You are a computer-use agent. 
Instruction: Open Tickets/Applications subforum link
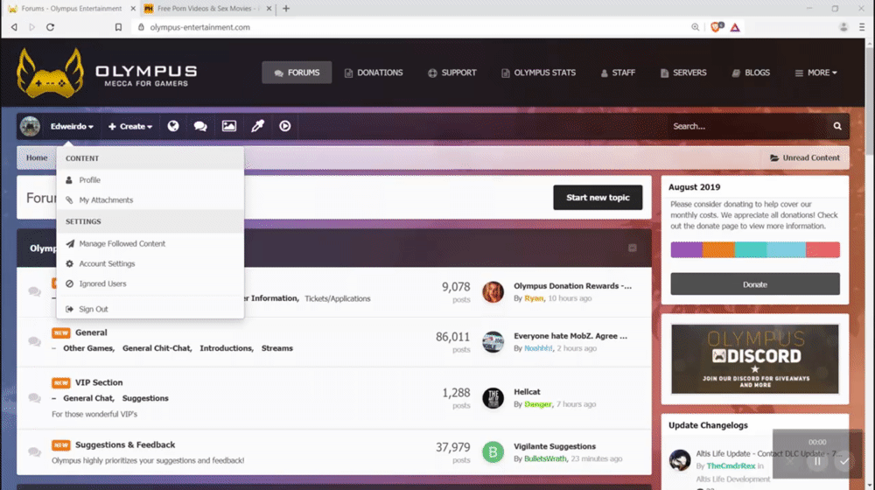(337, 298)
